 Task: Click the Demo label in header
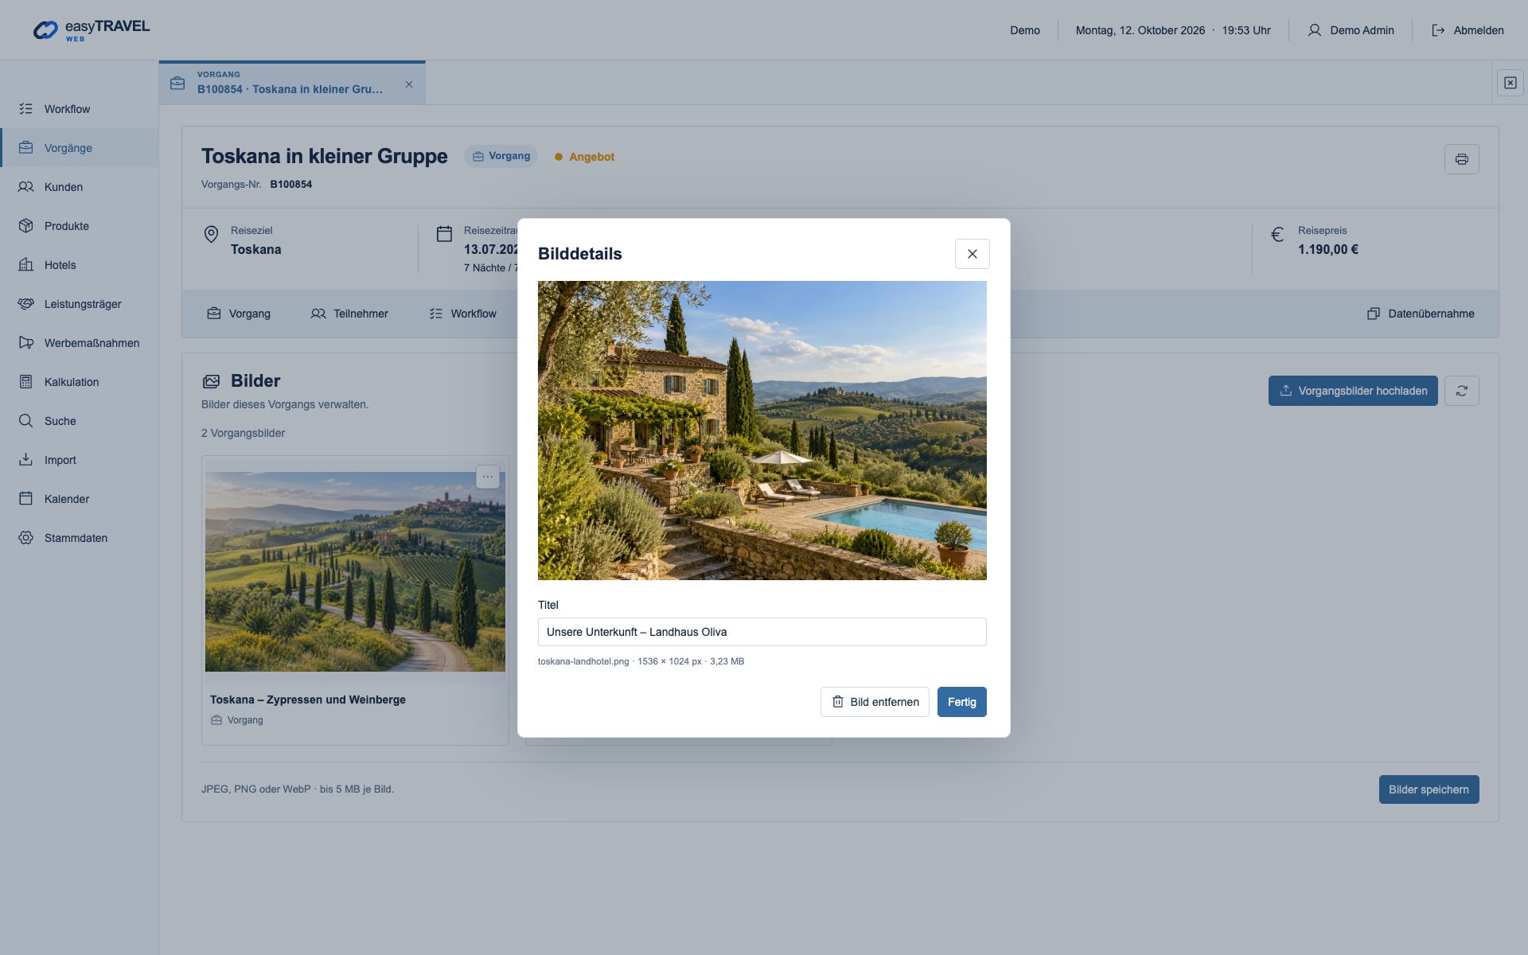tap(1025, 30)
